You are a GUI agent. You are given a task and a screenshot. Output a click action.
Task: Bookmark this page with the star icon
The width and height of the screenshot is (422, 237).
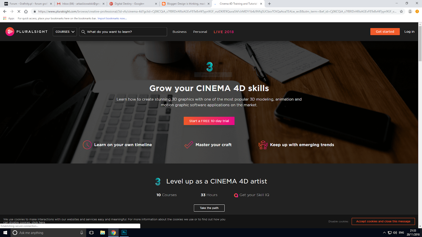tap(401, 11)
